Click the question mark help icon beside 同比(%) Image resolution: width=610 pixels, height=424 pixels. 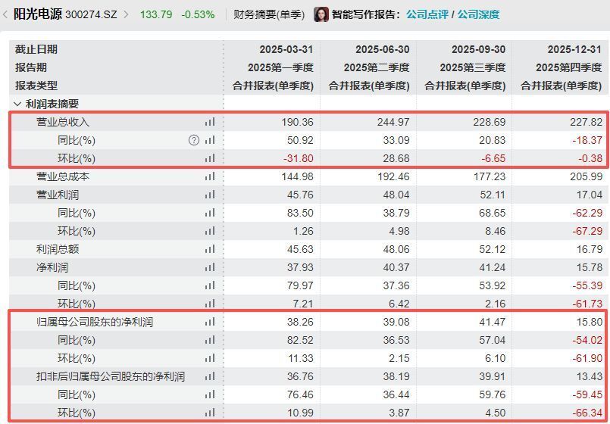pos(194,140)
